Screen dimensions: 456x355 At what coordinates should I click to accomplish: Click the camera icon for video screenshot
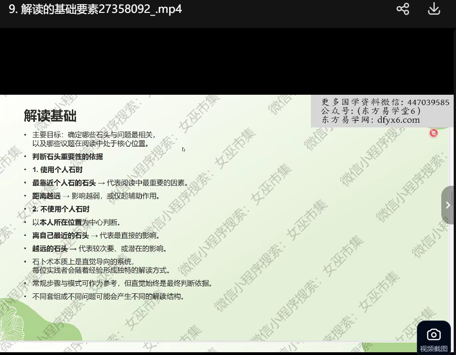433,335
